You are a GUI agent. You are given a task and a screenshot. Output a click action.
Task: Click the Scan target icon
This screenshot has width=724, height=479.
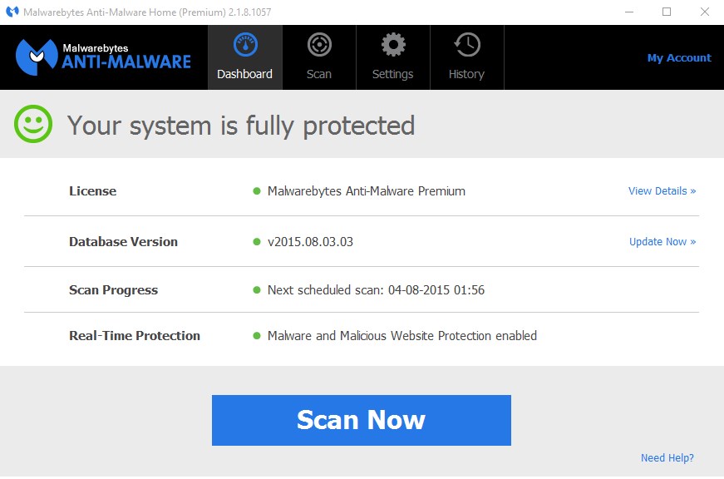(x=319, y=45)
